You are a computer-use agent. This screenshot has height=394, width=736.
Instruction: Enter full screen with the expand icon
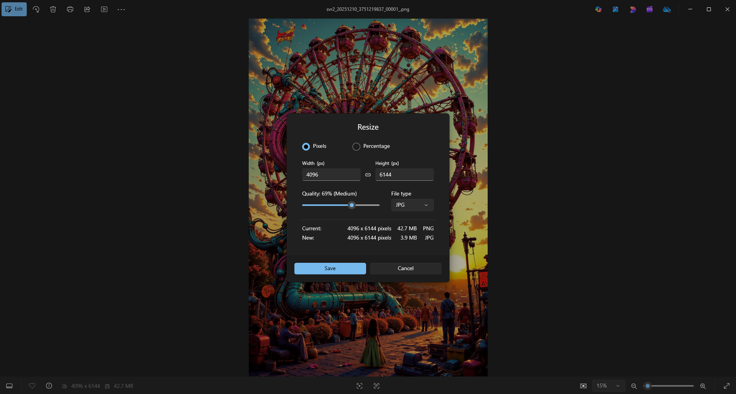(x=727, y=386)
